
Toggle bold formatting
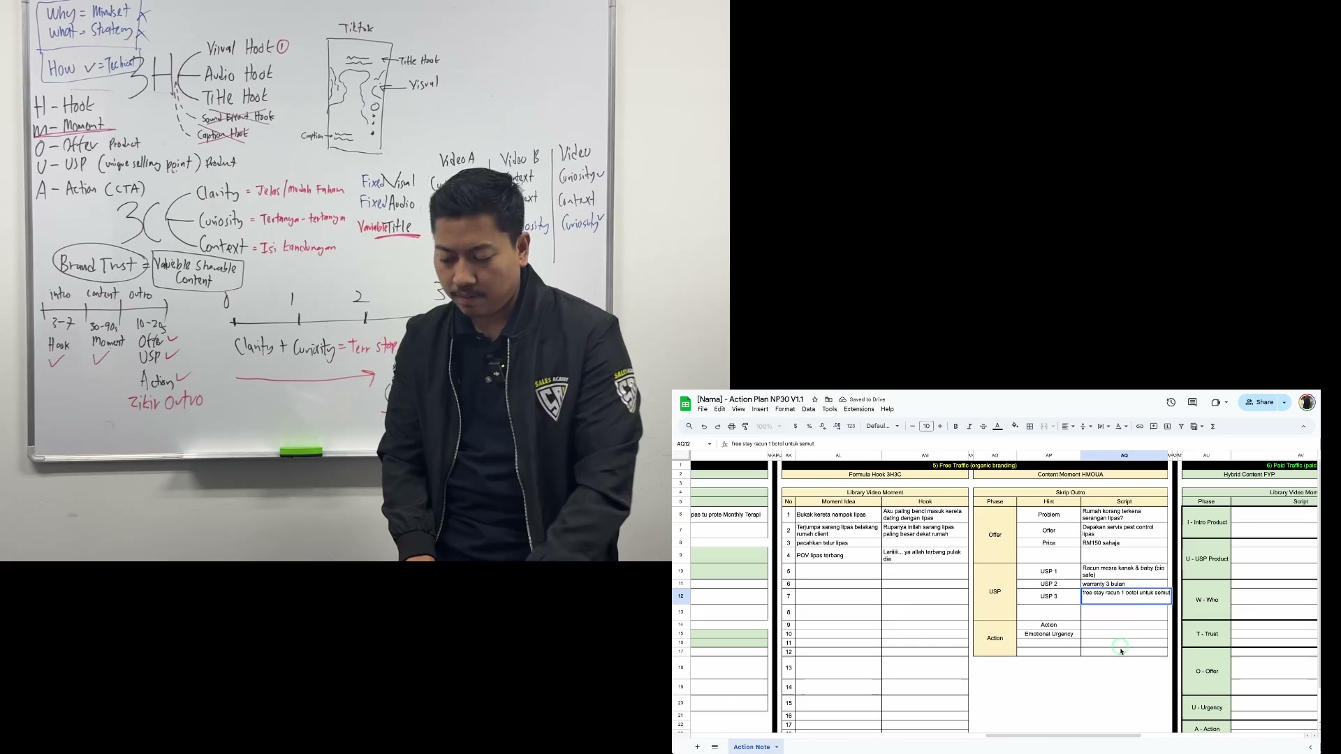click(x=955, y=427)
